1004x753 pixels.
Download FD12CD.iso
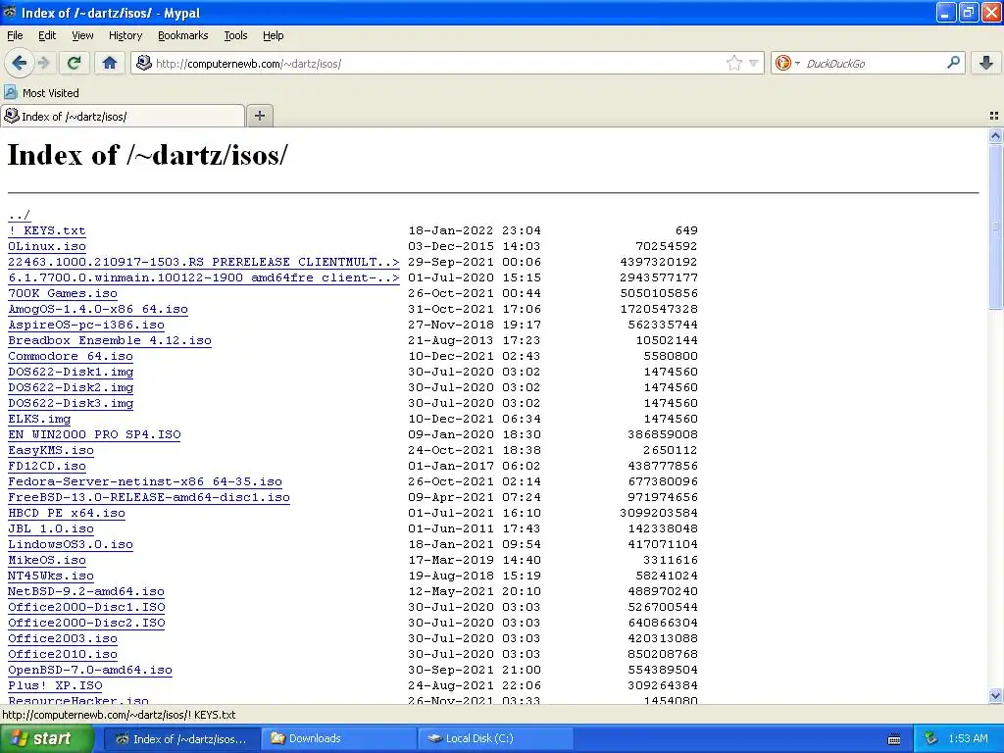pos(47,466)
